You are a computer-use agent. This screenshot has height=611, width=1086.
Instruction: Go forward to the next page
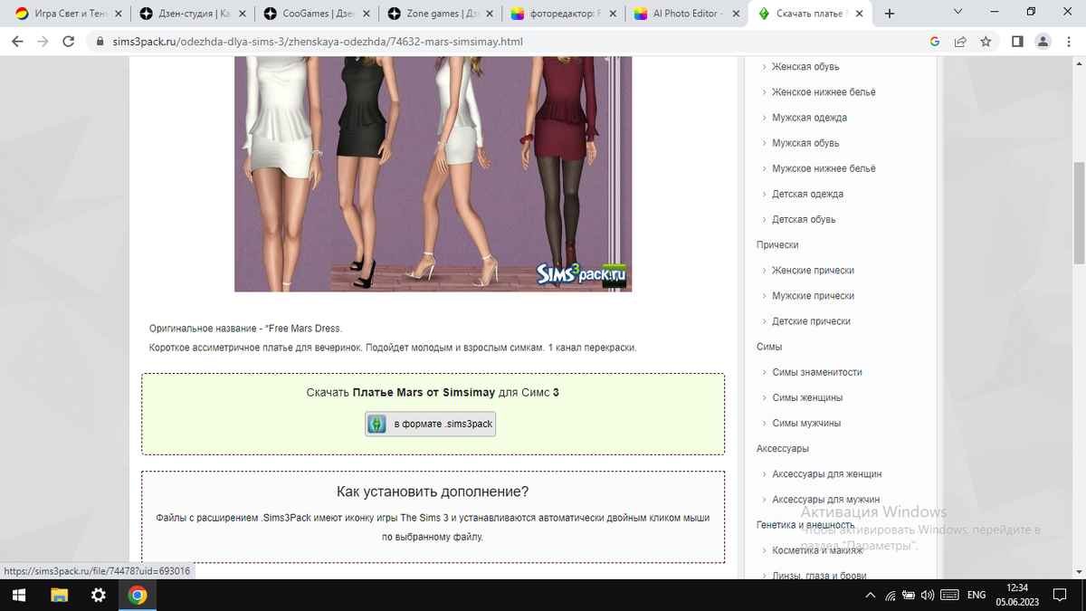[43, 42]
